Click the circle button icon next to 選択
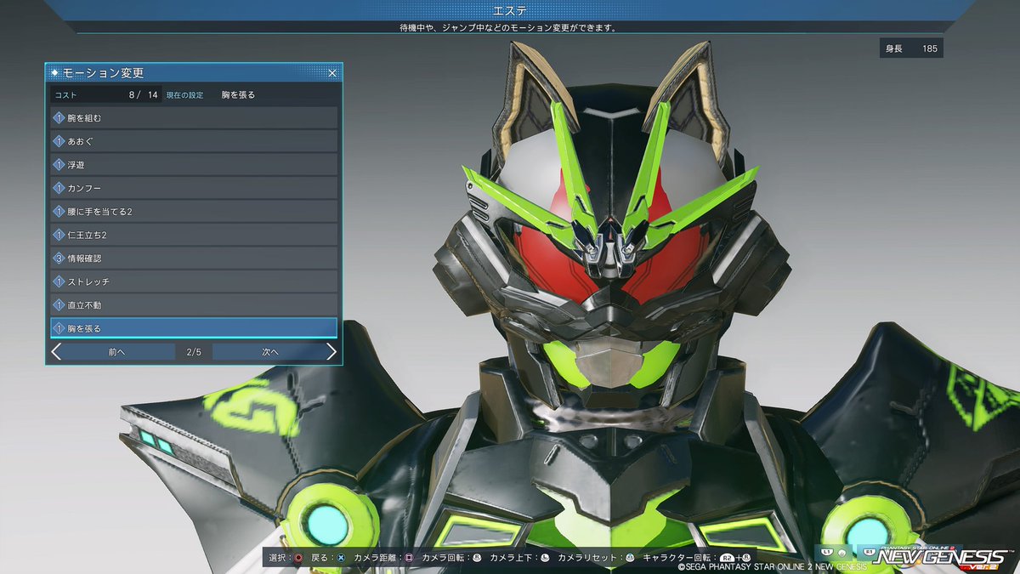Image resolution: width=1020 pixels, height=574 pixels. click(298, 558)
